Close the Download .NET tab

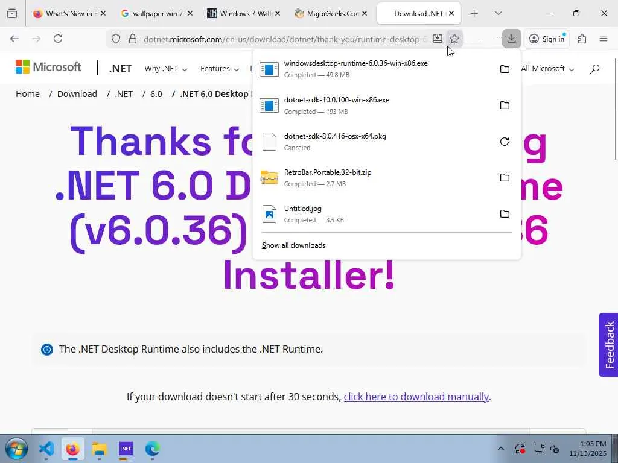(451, 13)
